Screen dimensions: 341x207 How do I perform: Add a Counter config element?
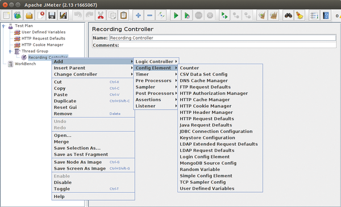pyautogui.click(x=220, y=68)
